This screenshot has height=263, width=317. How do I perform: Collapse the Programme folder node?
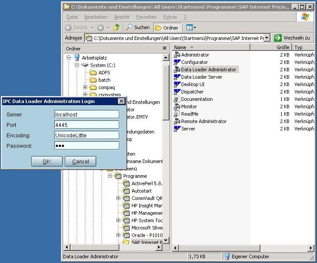point(110,176)
